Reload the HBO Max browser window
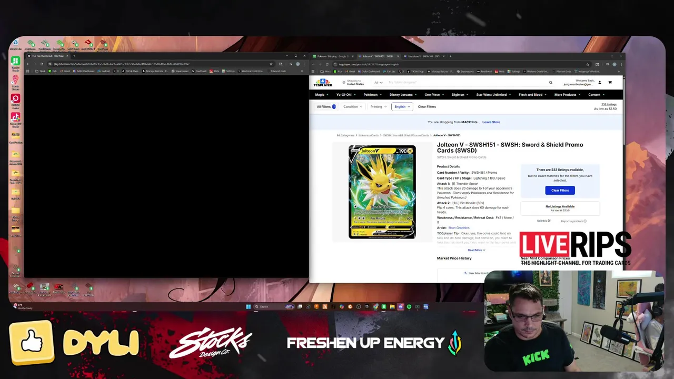The image size is (674, 379). coord(42,64)
